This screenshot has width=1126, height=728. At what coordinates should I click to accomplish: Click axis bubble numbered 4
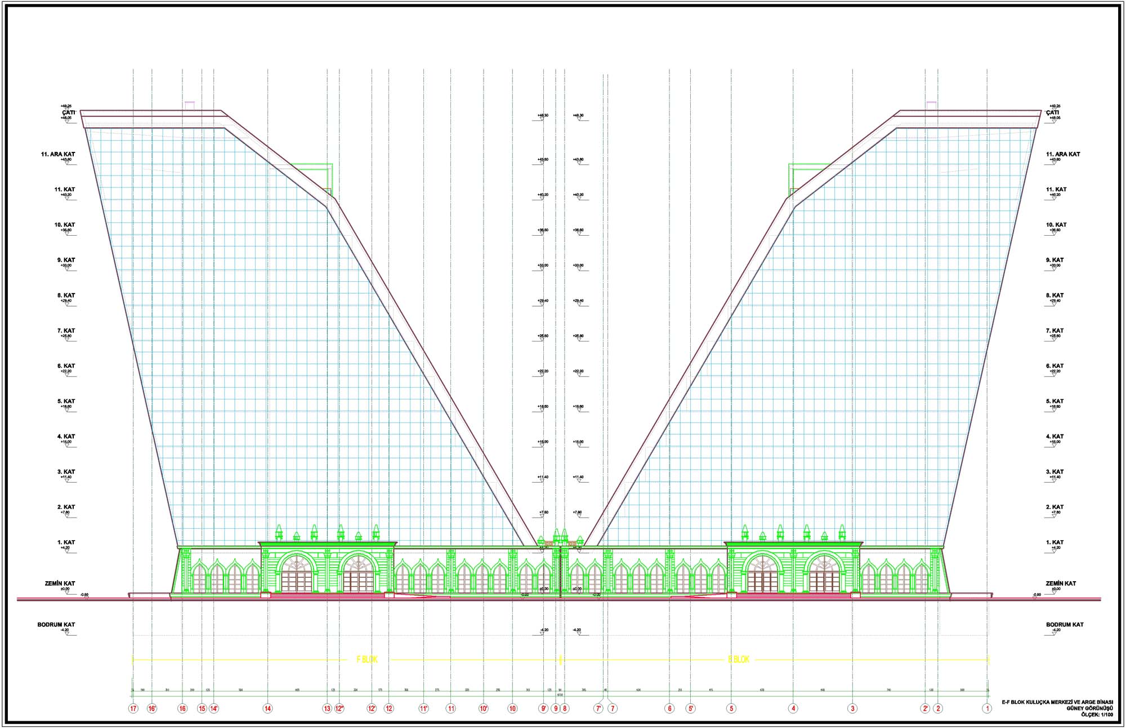[x=793, y=709]
